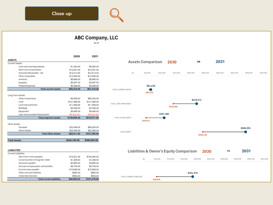Click the $56,419.00 total current assets cell
Screen dimensions: 273x205
[74, 89]
